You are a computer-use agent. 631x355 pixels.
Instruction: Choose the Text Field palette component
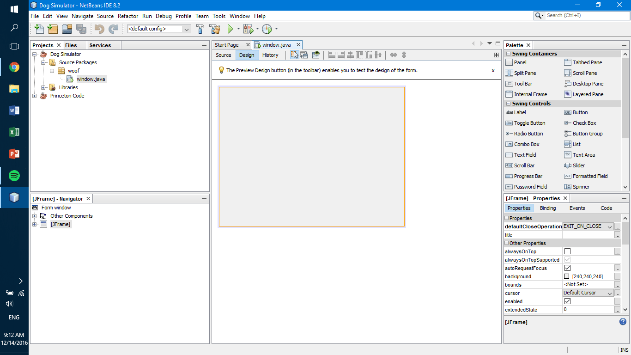tap(521, 155)
